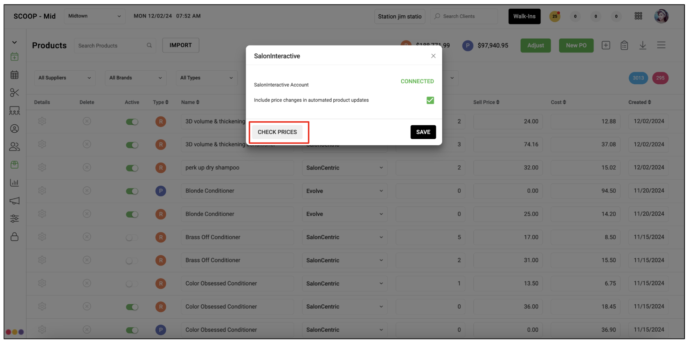689x342 pixels.
Task: Download the products list
Action: pos(643,45)
